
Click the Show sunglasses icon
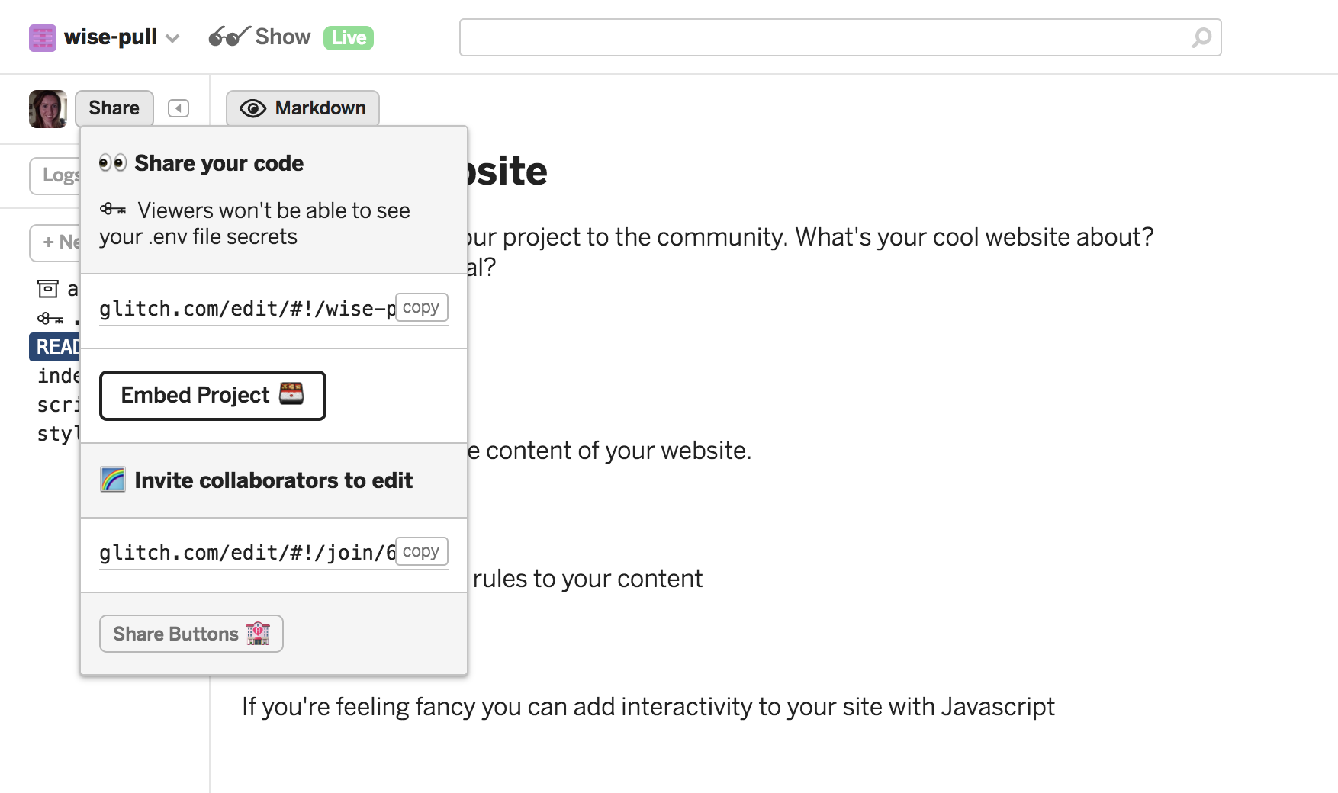tap(229, 37)
